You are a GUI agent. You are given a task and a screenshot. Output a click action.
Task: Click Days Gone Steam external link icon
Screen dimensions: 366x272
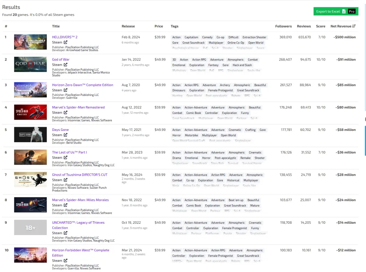(x=66, y=135)
